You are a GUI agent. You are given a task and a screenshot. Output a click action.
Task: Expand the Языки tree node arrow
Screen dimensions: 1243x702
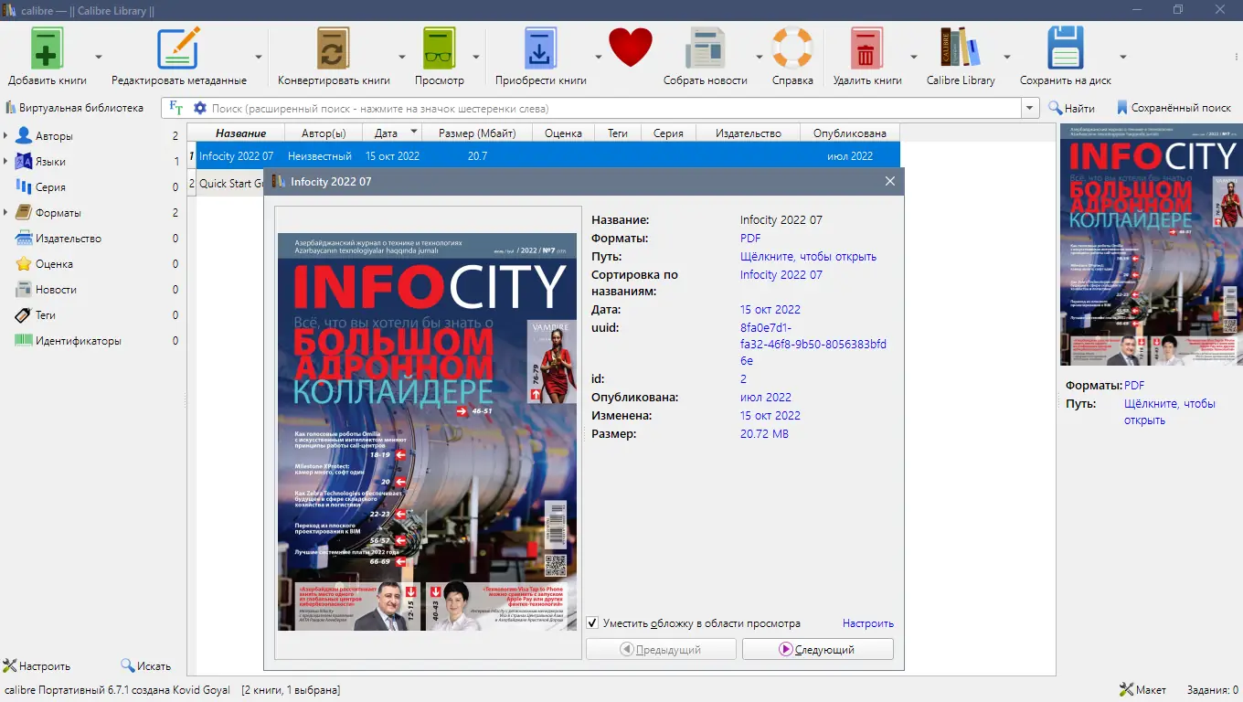[x=6, y=162]
